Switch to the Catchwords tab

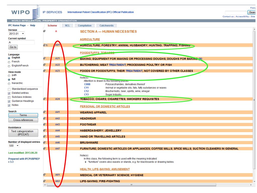(x=106, y=26)
